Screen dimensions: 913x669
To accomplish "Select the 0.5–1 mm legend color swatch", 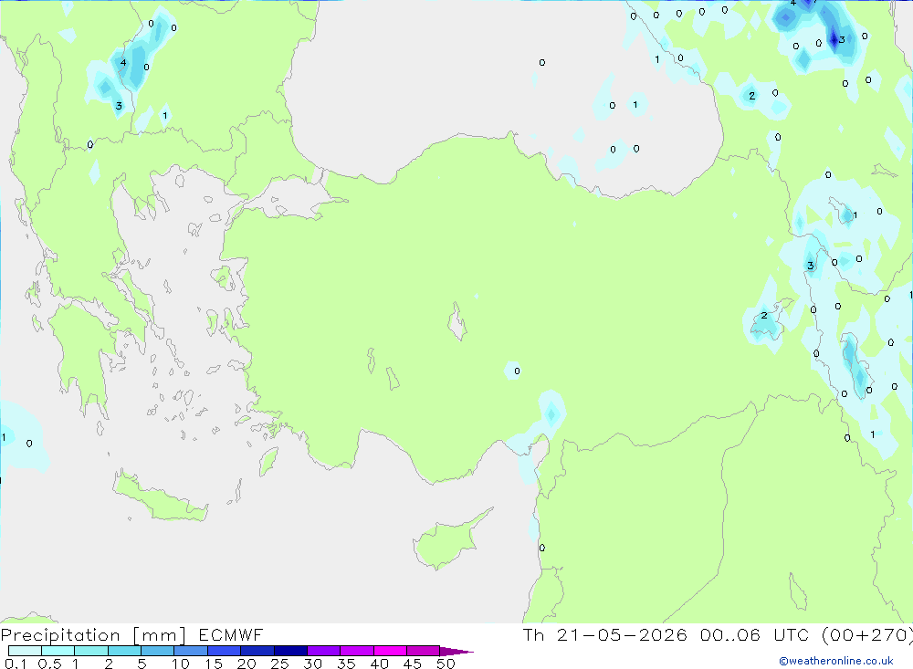I will click(58, 651).
